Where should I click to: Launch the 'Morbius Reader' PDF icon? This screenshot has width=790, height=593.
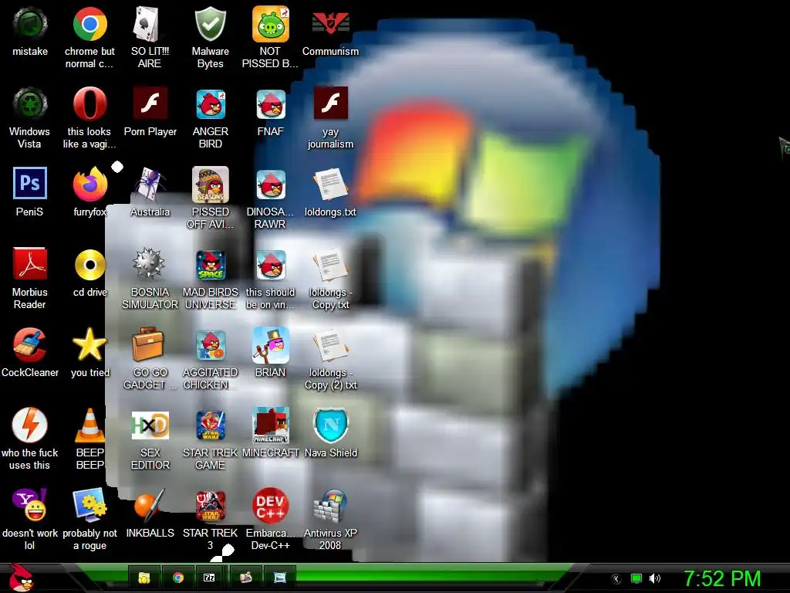[x=30, y=264]
